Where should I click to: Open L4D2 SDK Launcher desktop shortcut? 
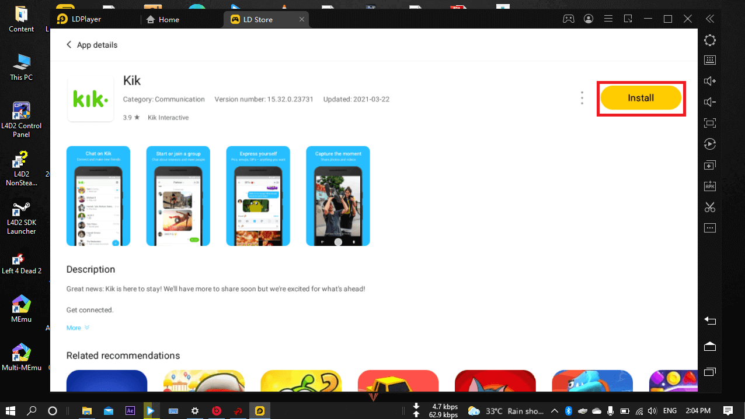pos(22,218)
